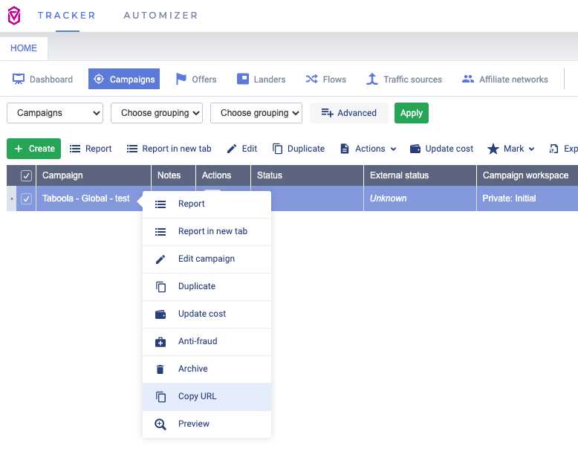Open the Campaigns grouping dropdown
The image size is (578, 449).
point(55,113)
